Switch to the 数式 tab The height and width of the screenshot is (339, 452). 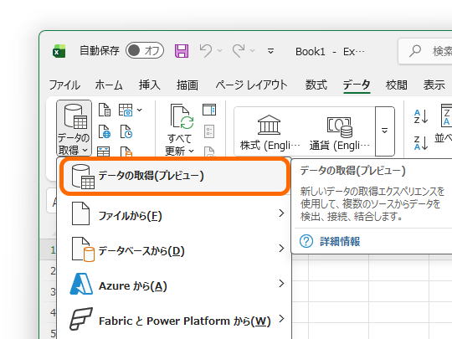click(316, 85)
